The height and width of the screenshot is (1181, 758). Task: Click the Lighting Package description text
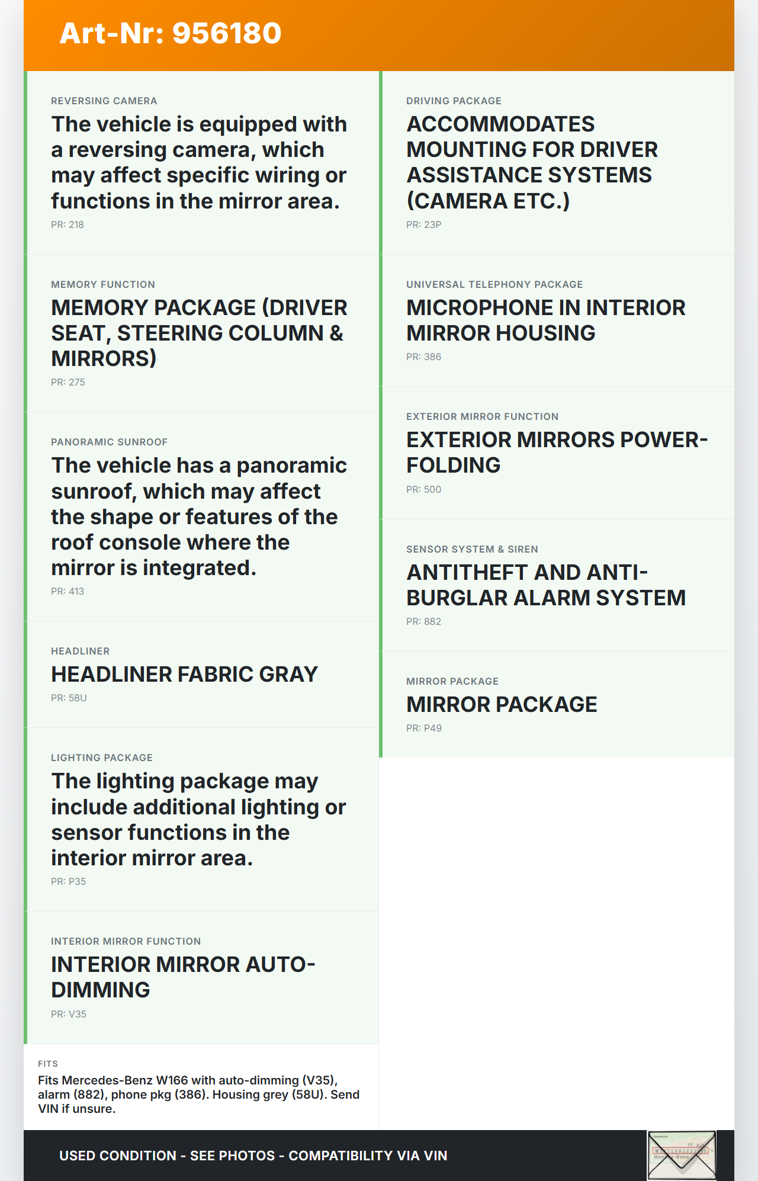(x=199, y=819)
